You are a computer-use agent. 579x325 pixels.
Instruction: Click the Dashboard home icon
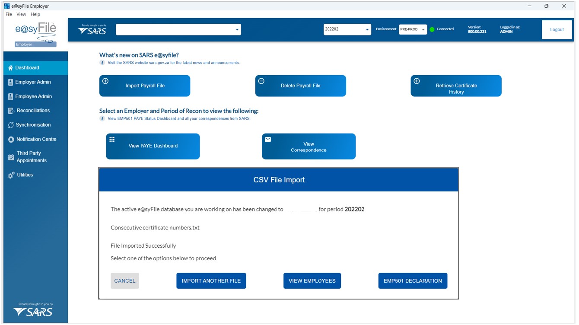[x=11, y=68]
